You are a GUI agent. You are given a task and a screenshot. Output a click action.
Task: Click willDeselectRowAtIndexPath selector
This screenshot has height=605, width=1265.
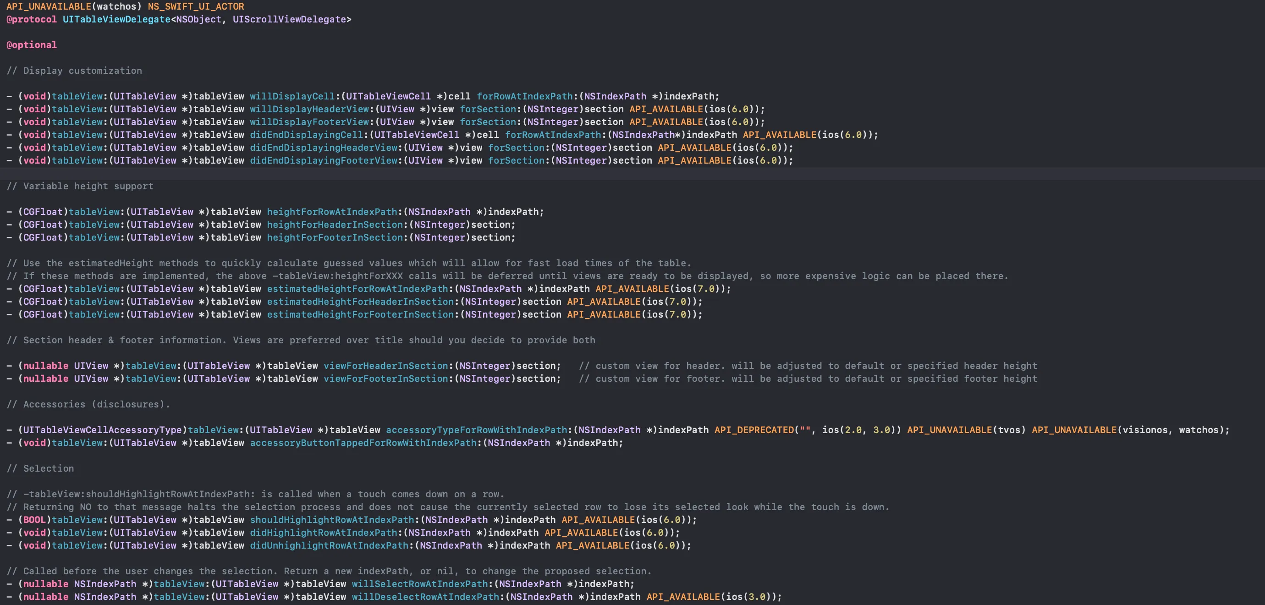pos(425,597)
